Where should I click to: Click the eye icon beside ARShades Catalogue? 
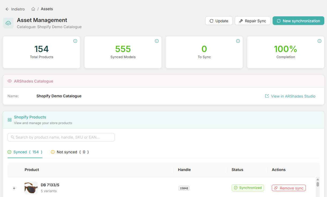[x=10, y=81]
